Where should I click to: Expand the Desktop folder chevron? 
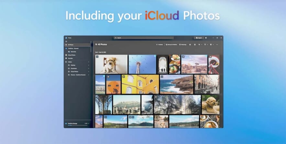tap(89, 65)
